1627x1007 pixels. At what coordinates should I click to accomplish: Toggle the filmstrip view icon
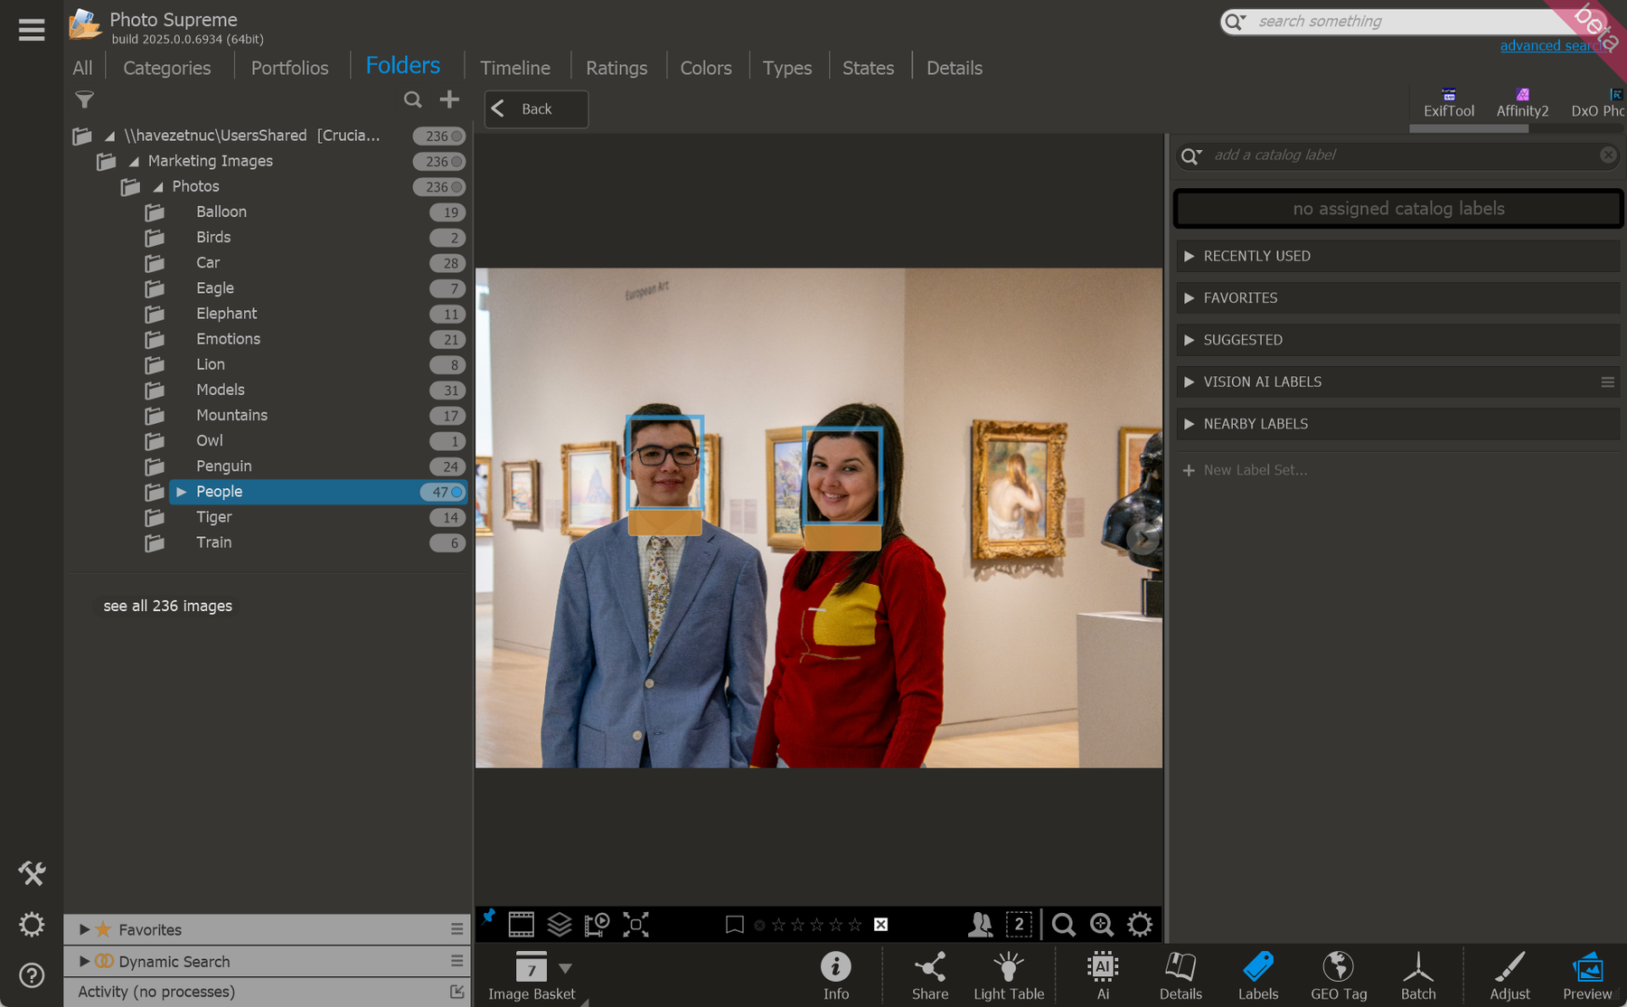coord(522,924)
